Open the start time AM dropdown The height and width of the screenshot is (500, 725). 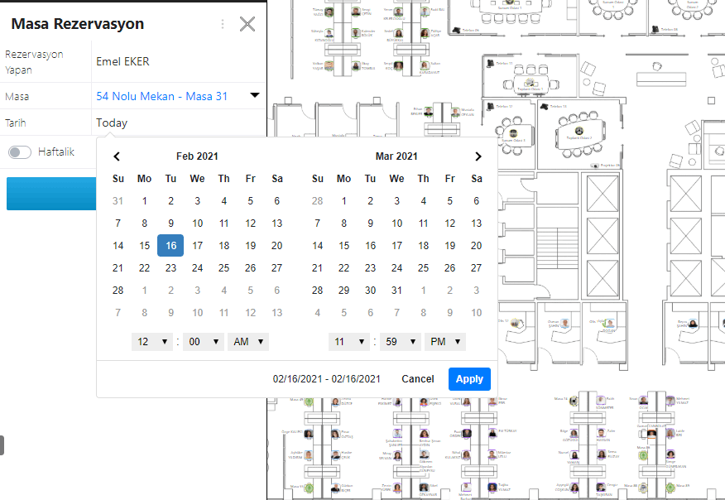(x=249, y=342)
